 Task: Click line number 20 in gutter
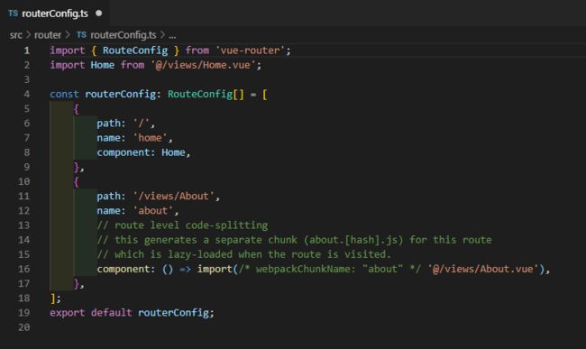[x=24, y=327]
